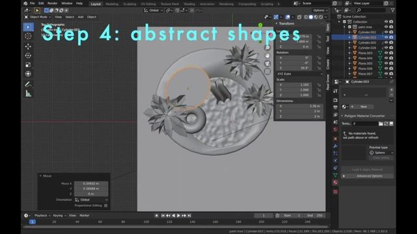Switch to the Modeling workspace tab
Viewport: 417px width, 234px height.
(112, 4)
